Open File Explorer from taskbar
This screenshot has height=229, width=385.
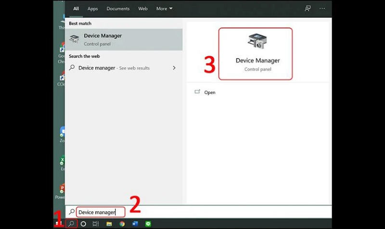pyautogui.click(x=109, y=224)
